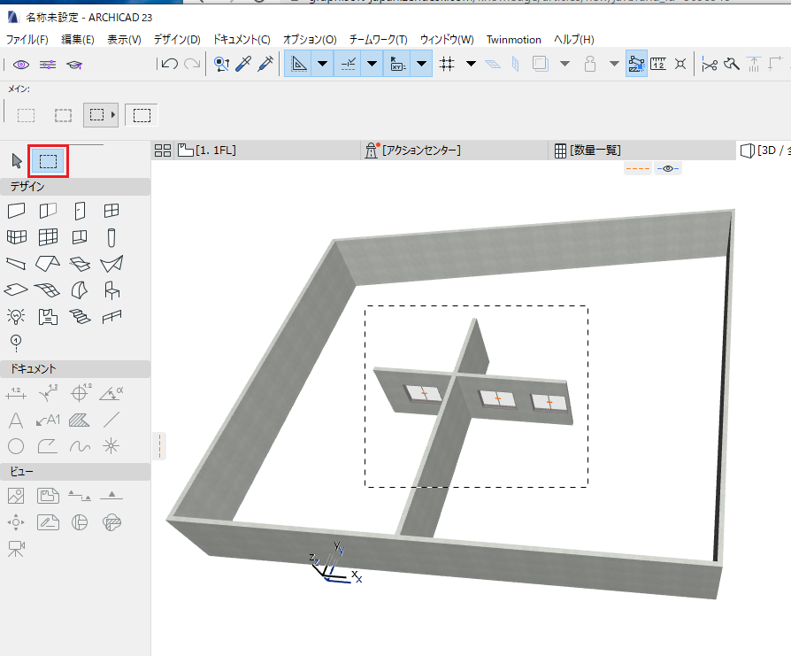791x656 pixels.
Task: Expand the marquee geometry method flyout
Action: 112,115
